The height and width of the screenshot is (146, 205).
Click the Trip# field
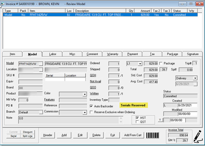195,63
